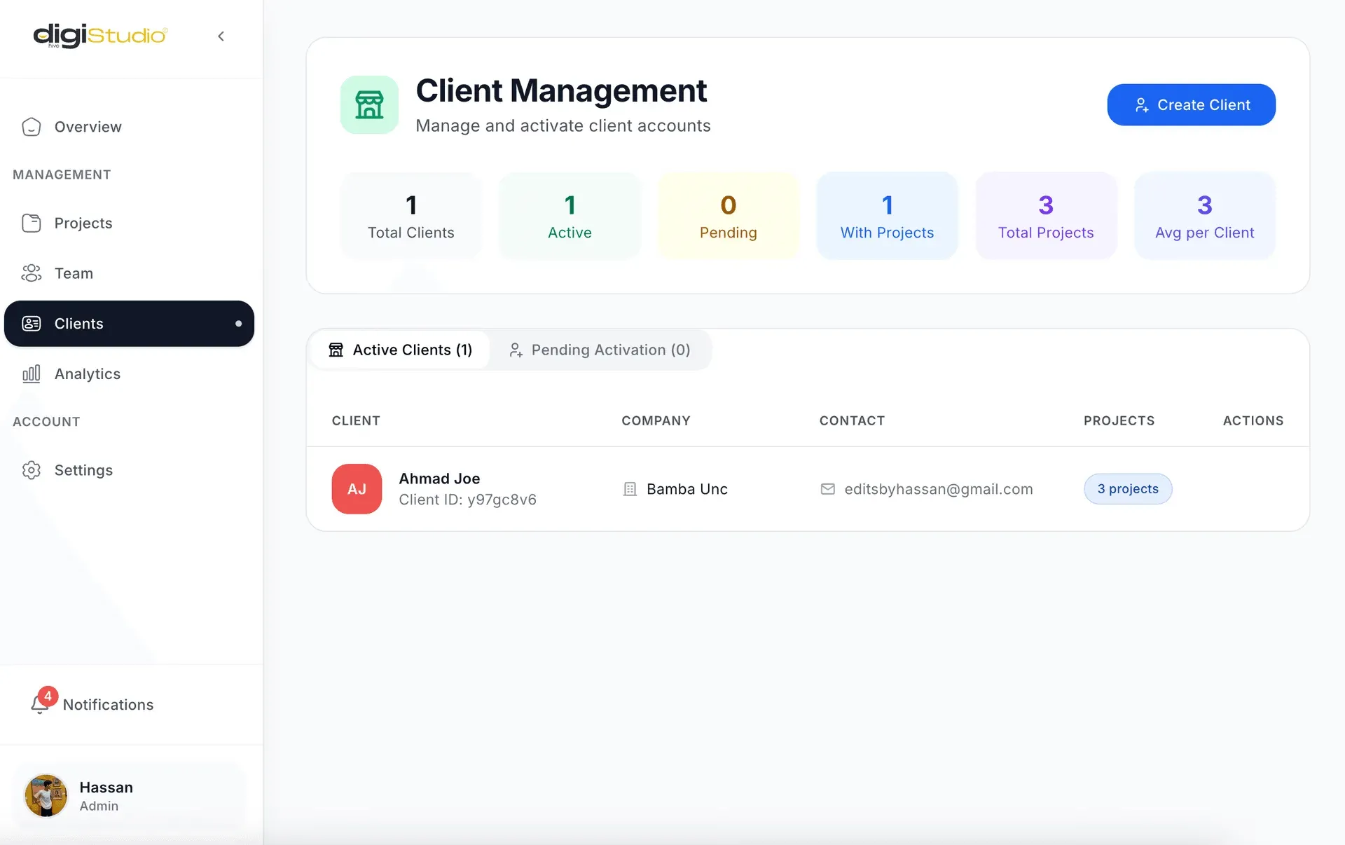1345x845 pixels.
Task: Click the CONTACT column header
Action: click(852, 420)
